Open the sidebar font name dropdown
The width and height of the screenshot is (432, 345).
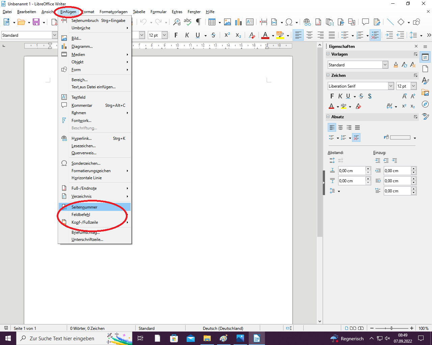(x=391, y=86)
